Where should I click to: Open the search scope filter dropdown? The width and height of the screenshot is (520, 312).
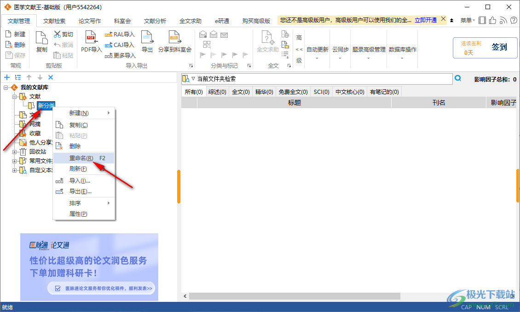(193, 79)
